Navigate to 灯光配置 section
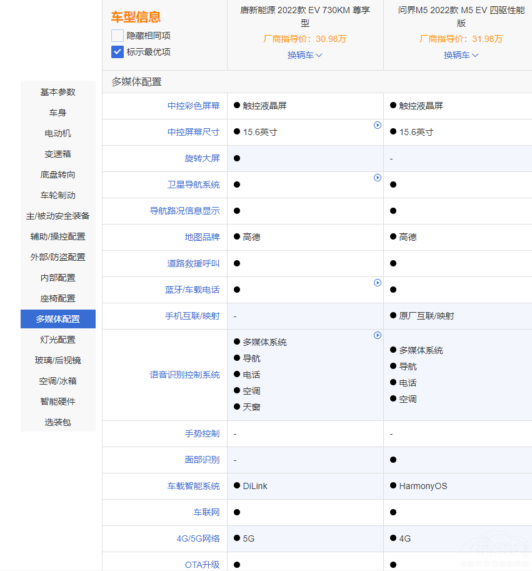This screenshot has width=532, height=571. tap(58, 340)
